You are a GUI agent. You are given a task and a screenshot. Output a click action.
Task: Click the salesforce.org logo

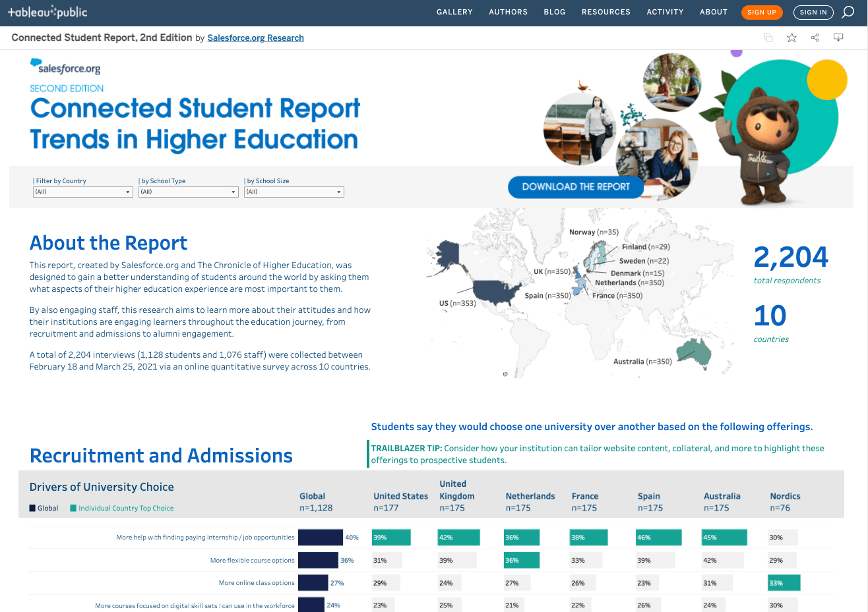click(x=65, y=66)
